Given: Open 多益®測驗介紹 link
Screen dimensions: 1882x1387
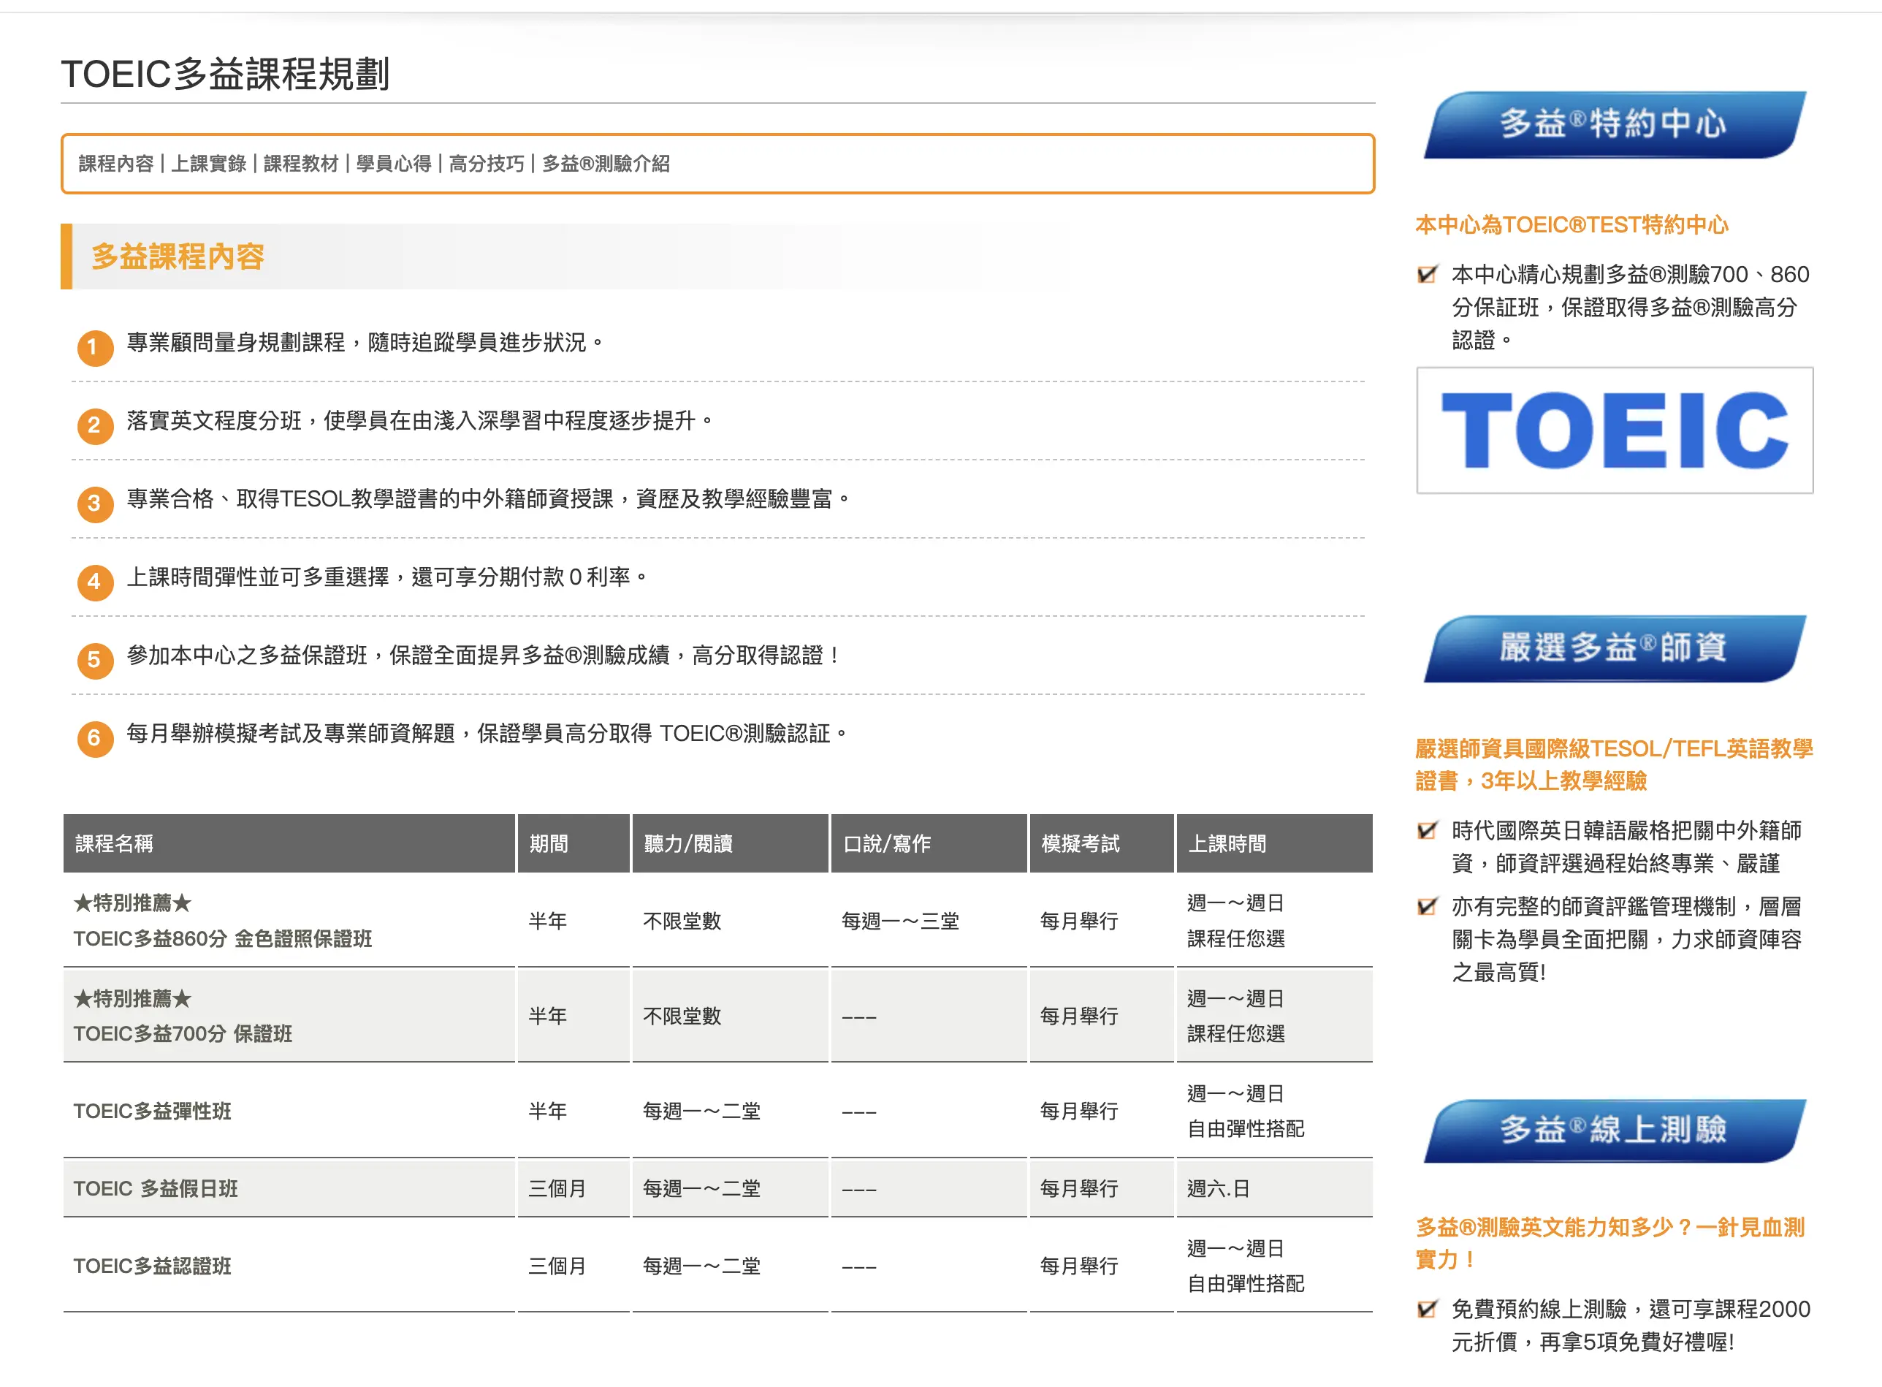Looking at the screenshot, I should (605, 164).
